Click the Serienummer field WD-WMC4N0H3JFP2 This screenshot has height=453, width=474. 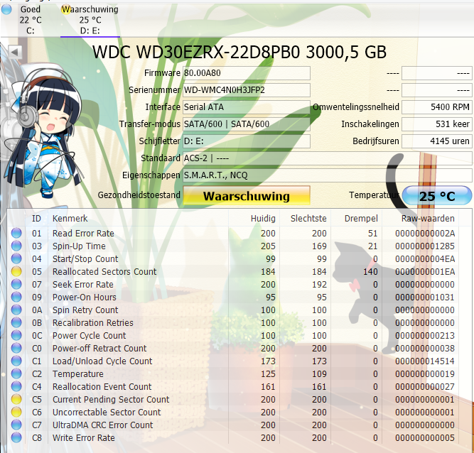point(247,90)
